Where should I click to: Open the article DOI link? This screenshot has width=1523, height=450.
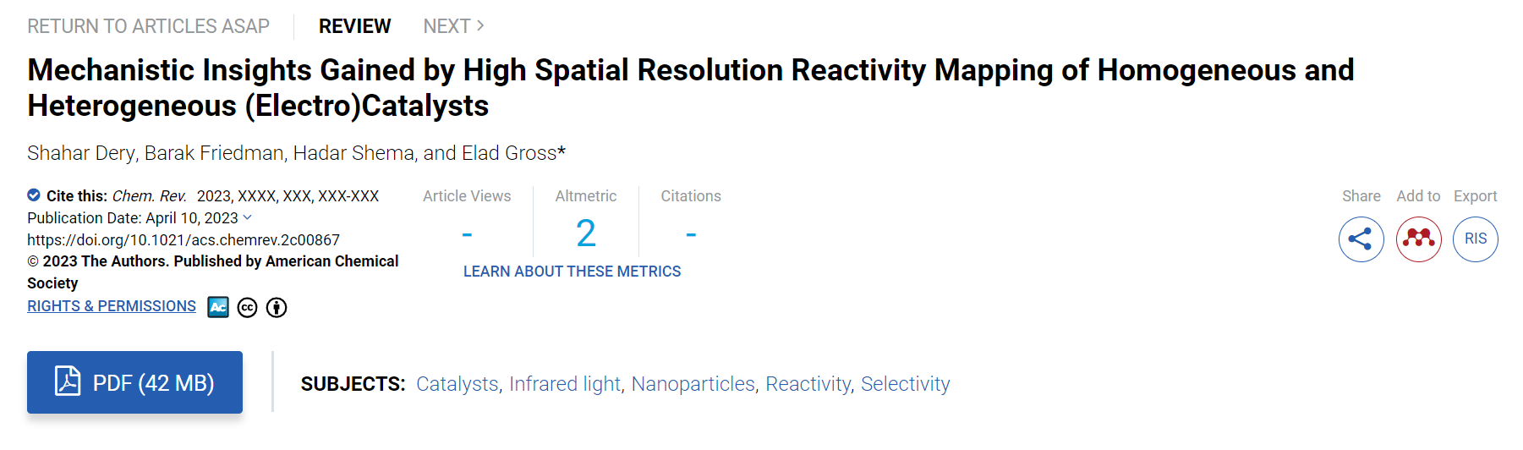point(184,240)
